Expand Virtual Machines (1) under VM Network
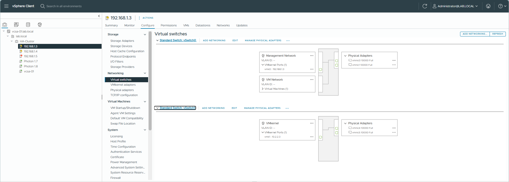509x182 pixels. point(263,89)
